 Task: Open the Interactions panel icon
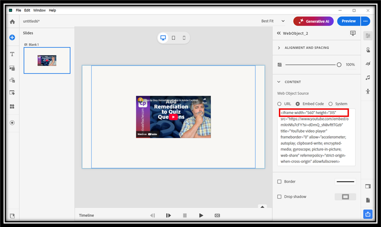[x=368, y=50]
